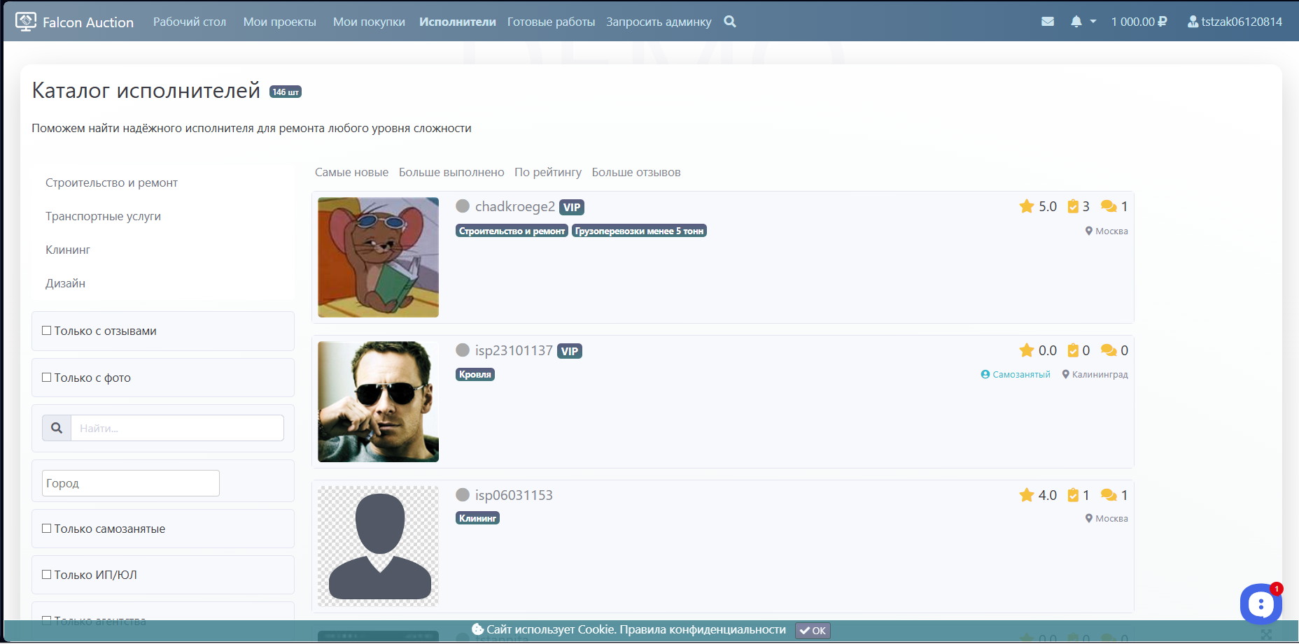1299x644 pixels.
Task: Click the magnifier icon beside Найти field
Action: click(57, 428)
